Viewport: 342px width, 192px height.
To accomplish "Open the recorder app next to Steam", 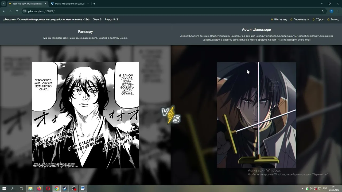I will (x=74, y=189).
